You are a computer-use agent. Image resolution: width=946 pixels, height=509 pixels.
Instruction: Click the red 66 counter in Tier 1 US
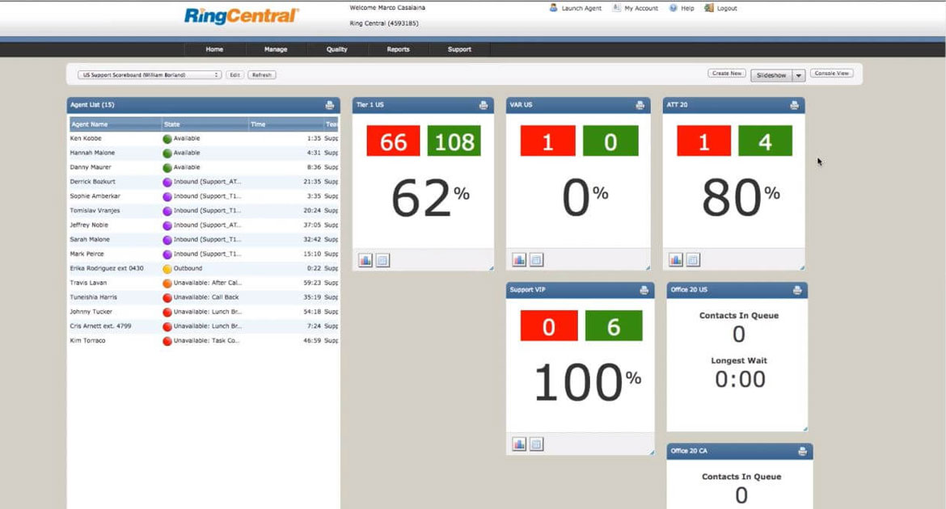coord(393,141)
